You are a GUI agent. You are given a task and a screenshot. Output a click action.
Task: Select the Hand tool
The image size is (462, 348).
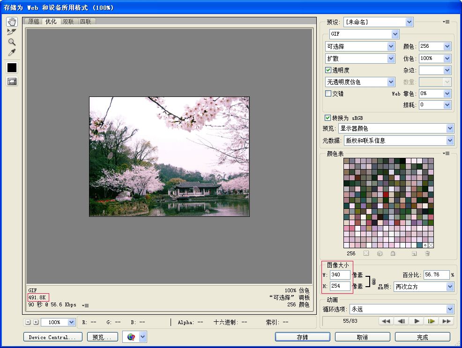point(12,22)
